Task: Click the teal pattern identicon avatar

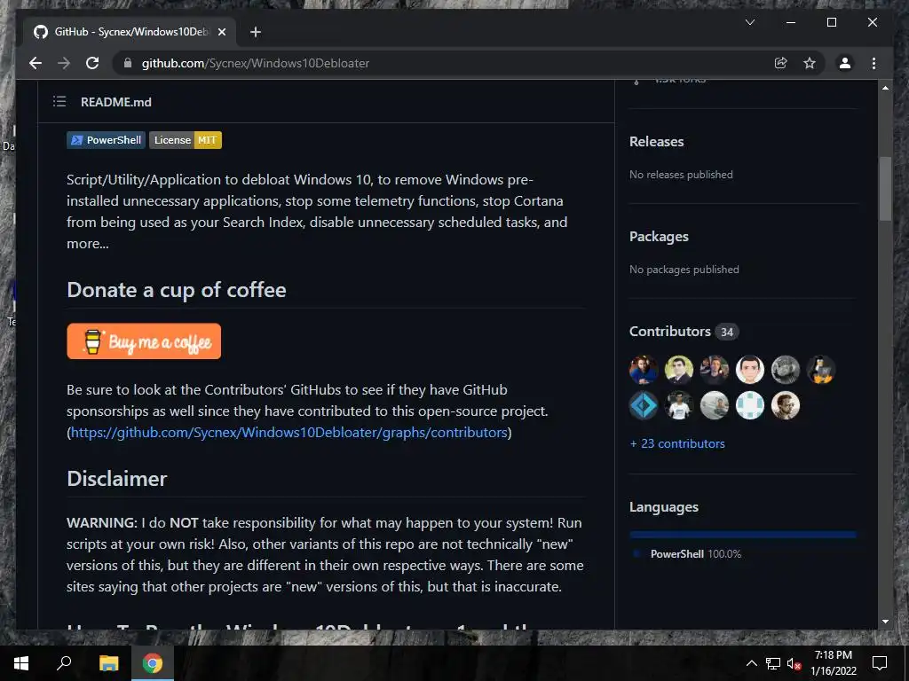Action: [749, 405]
